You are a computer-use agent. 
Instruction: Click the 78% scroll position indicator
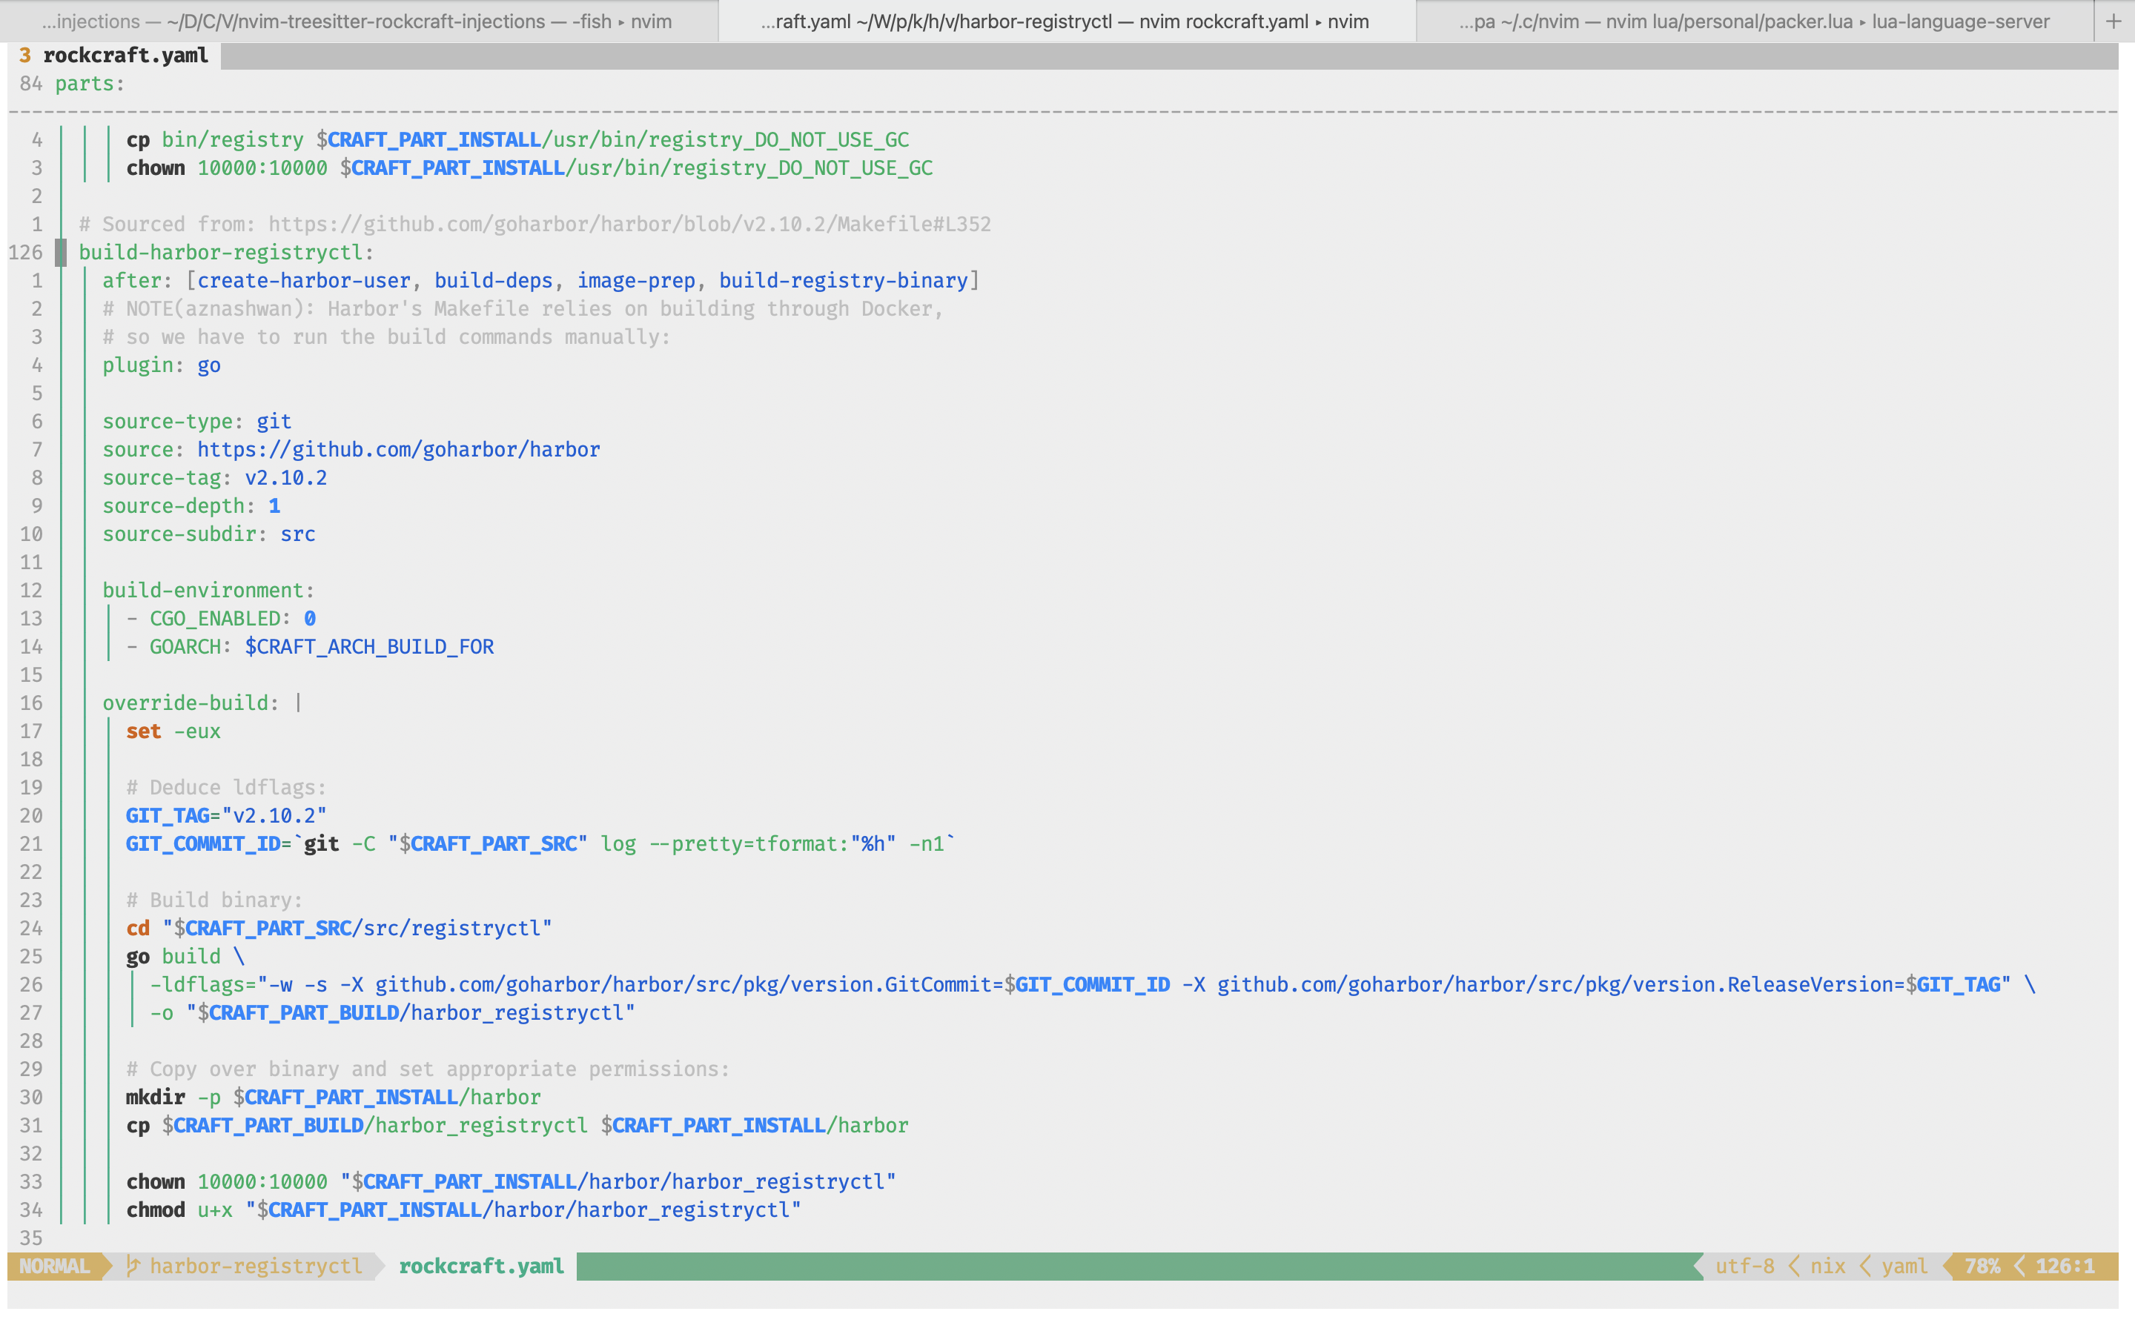pos(1982,1266)
